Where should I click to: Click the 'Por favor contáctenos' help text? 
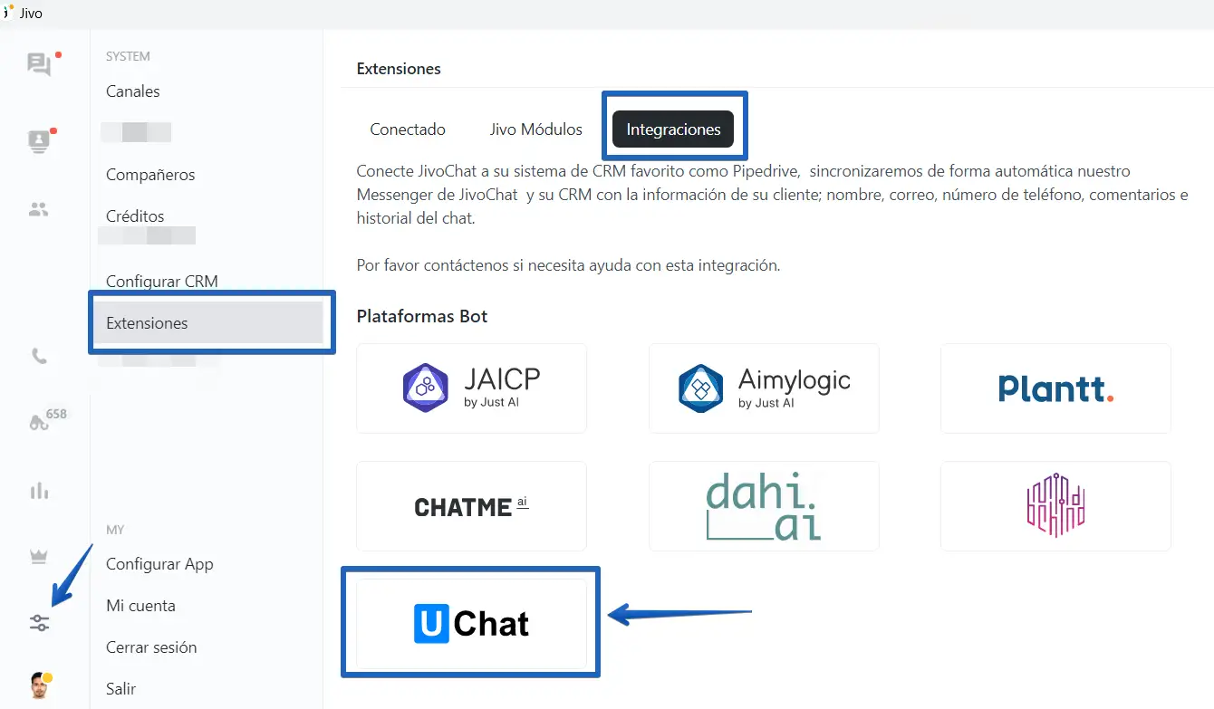point(568,266)
